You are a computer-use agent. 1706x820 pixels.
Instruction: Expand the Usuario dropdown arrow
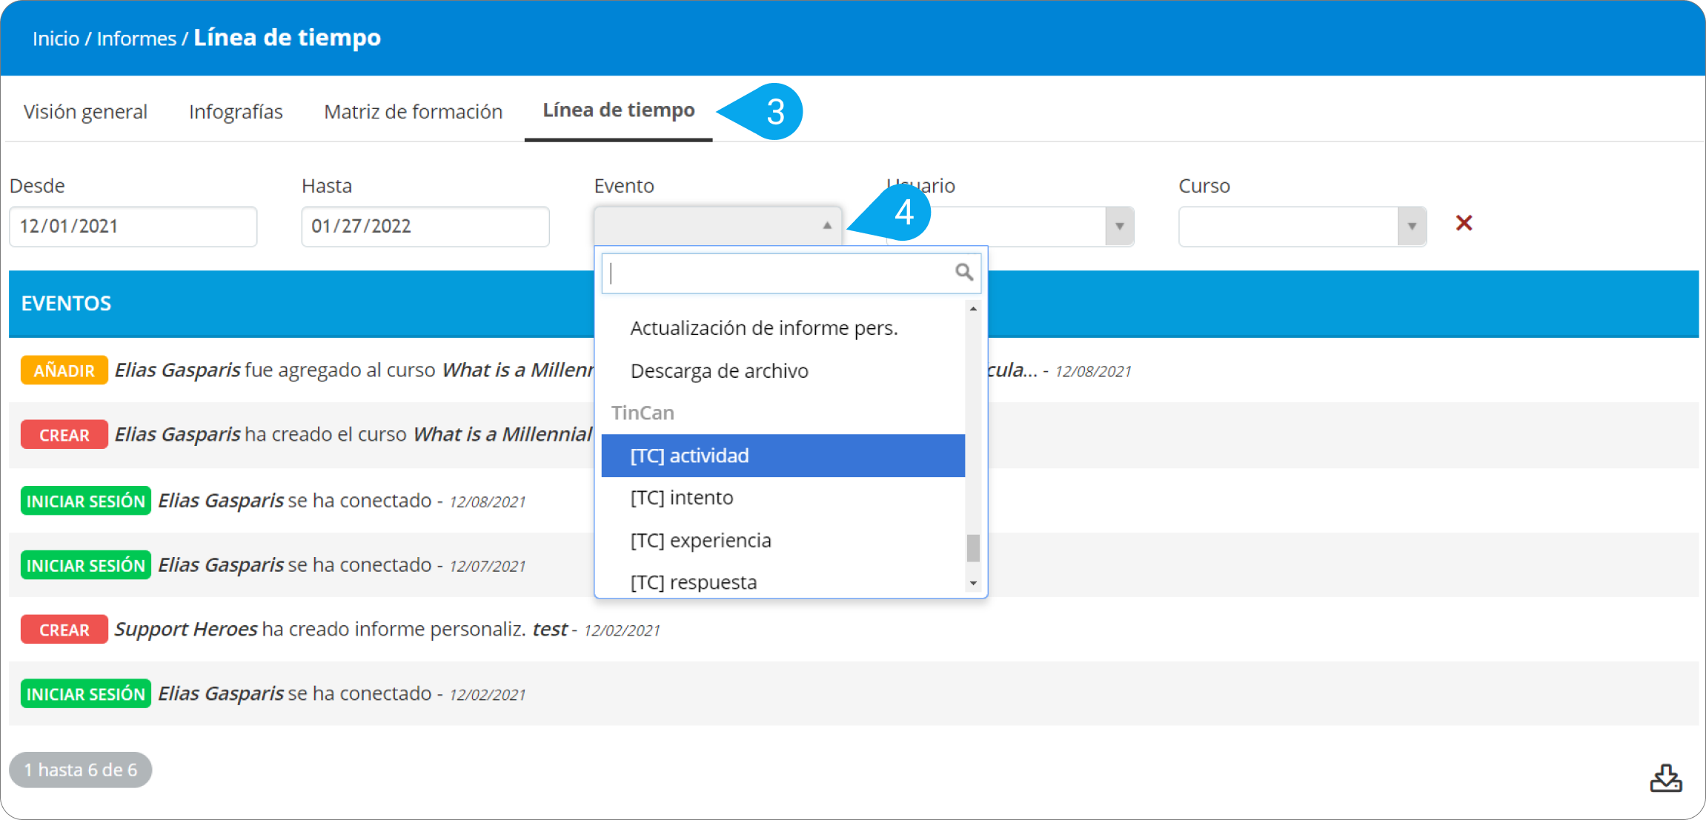click(x=1119, y=227)
